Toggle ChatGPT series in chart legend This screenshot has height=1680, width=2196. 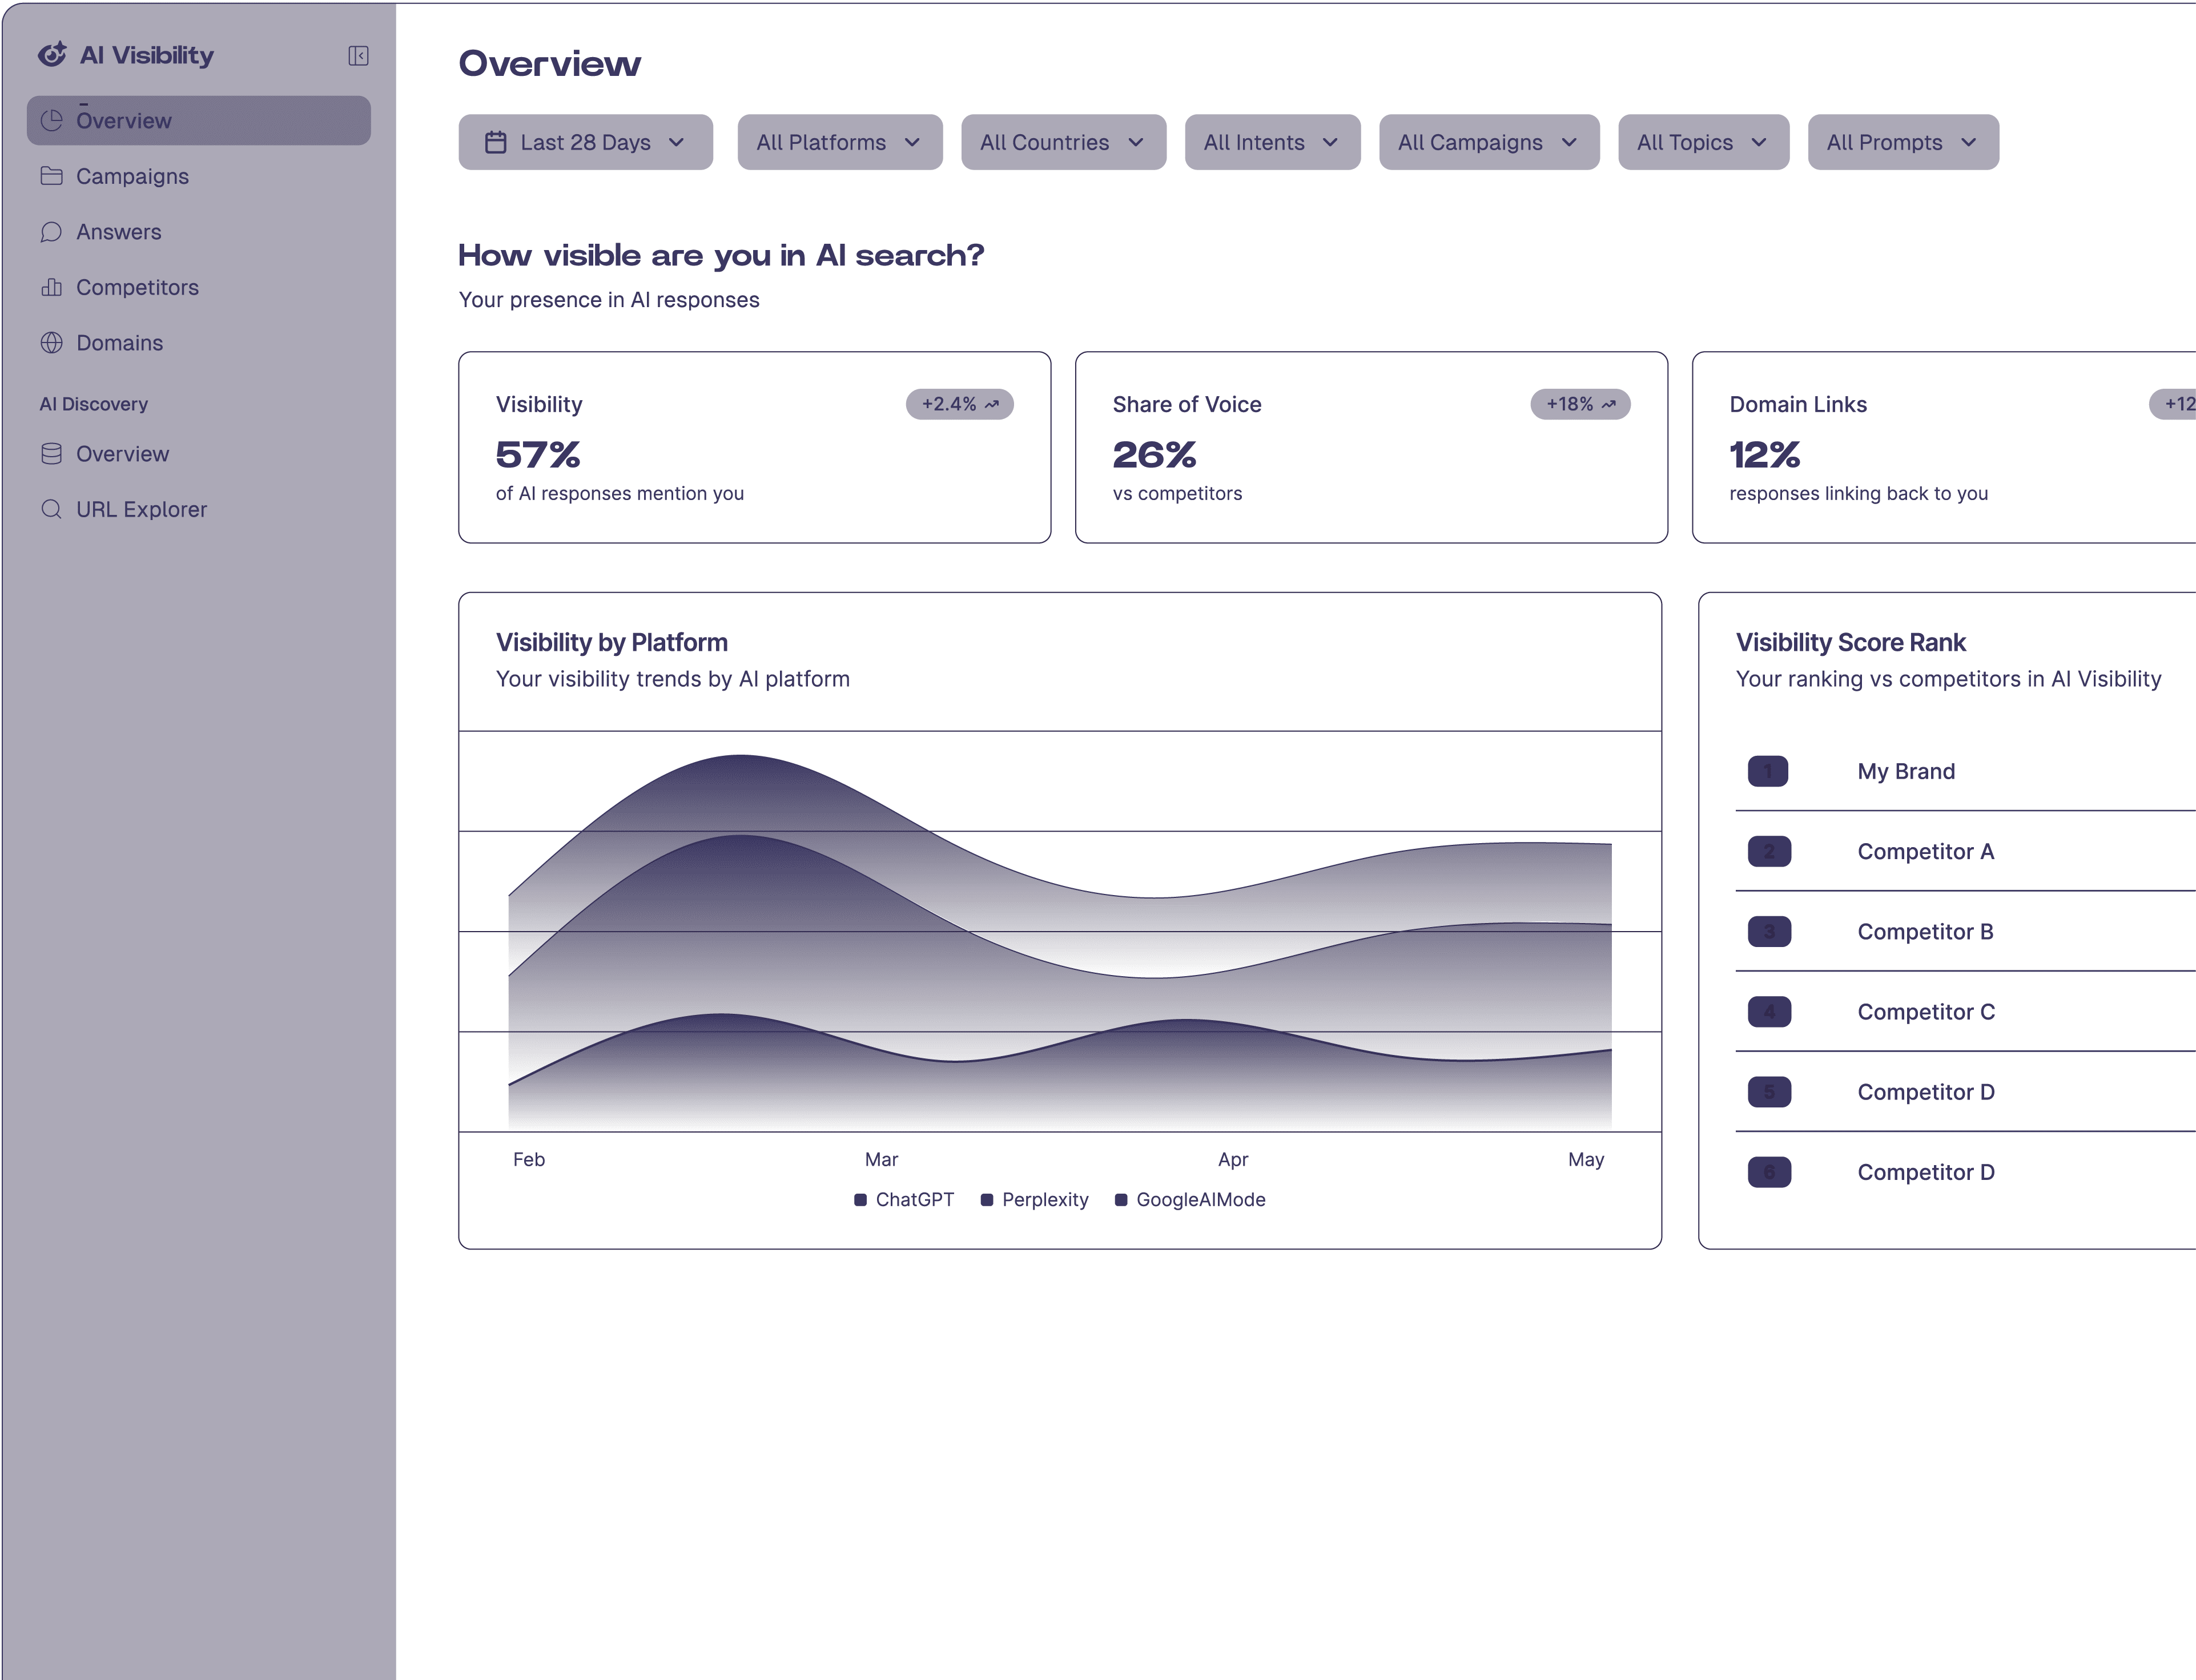tap(903, 1199)
